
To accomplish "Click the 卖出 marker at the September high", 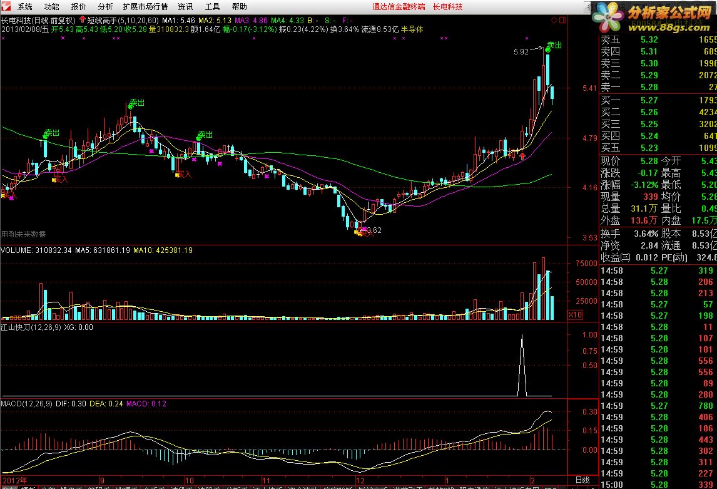I will [x=136, y=103].
